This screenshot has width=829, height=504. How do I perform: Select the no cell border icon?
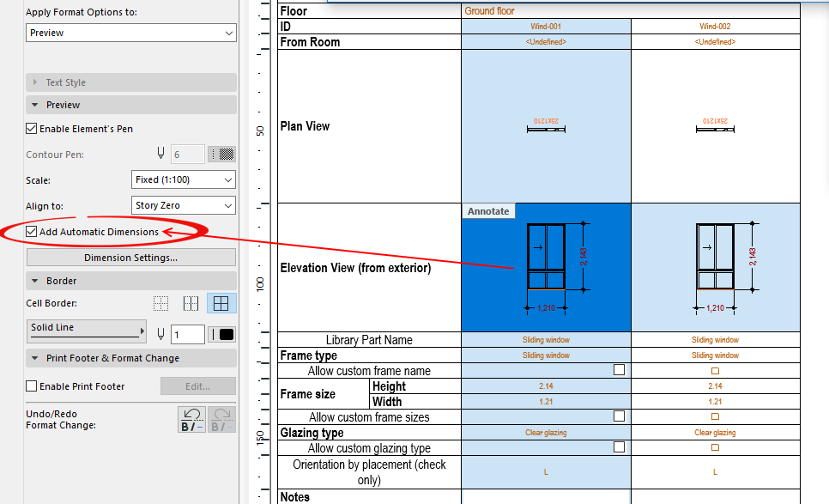pos(160,304)
